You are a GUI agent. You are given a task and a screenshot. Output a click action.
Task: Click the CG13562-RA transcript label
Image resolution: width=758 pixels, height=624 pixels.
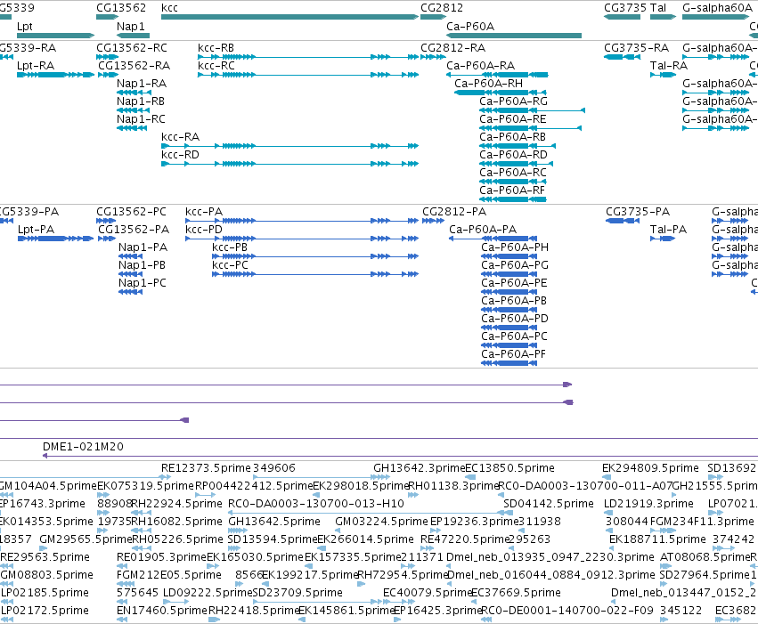tap(134, 66)
